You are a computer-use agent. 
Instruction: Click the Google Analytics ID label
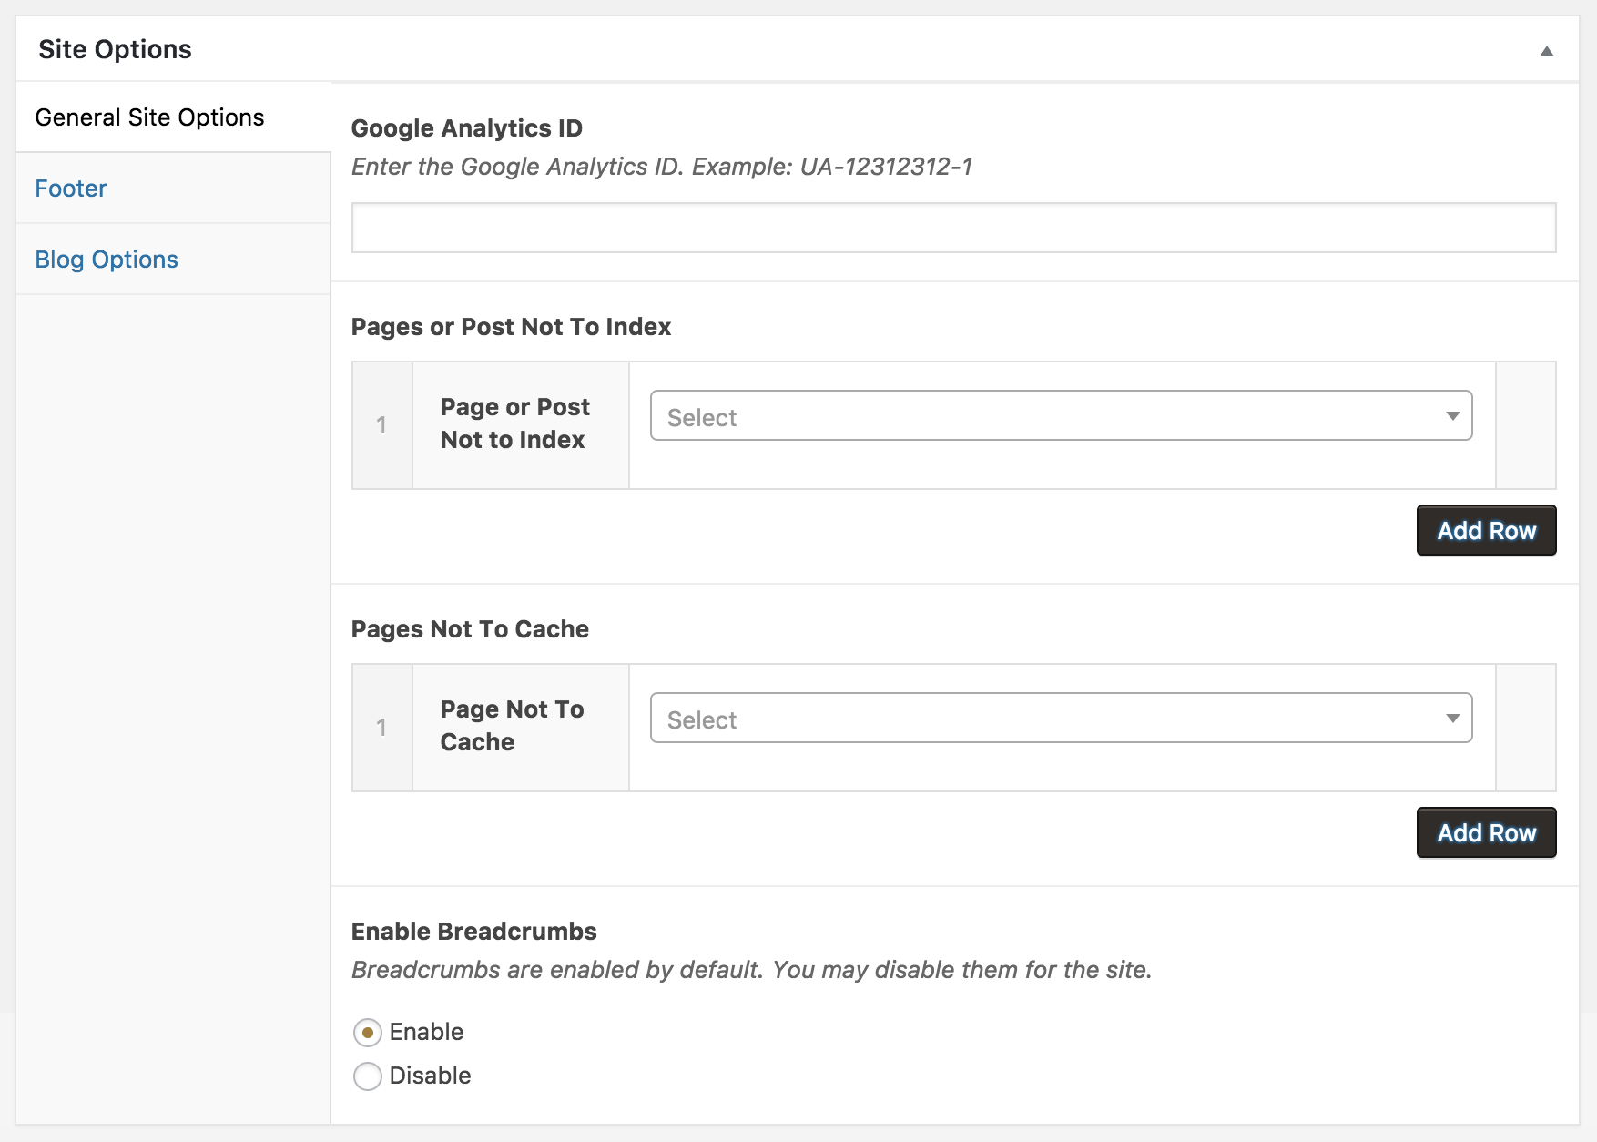pyautogui.click(x=466, y=128)
